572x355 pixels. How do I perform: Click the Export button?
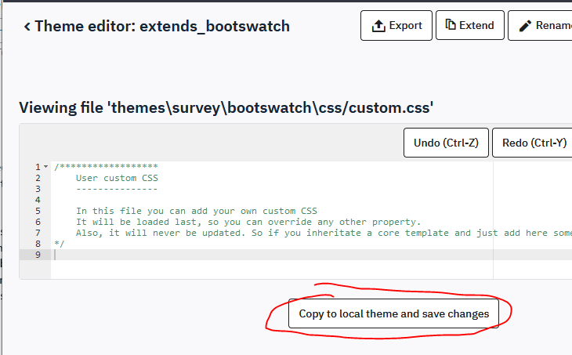(396, 26)
